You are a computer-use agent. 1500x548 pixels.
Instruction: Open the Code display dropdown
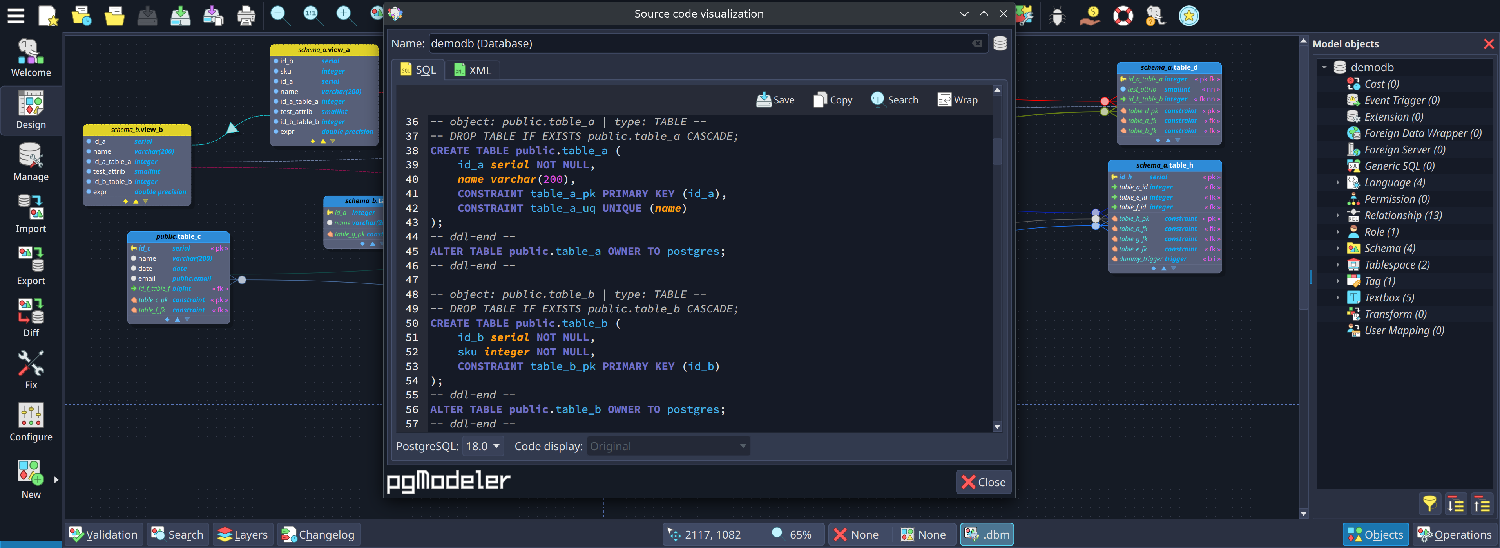tap(667, 445)
